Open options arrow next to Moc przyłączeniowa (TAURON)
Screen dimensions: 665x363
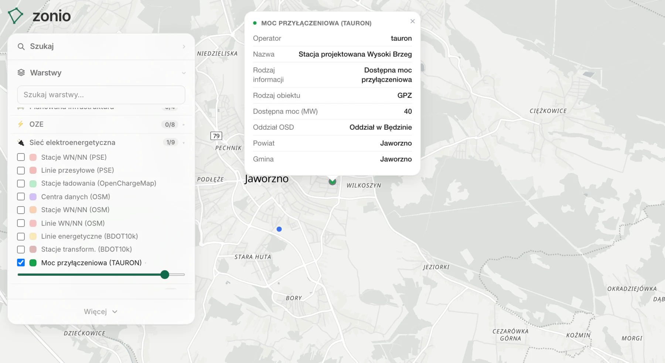(x=146, y=263)
